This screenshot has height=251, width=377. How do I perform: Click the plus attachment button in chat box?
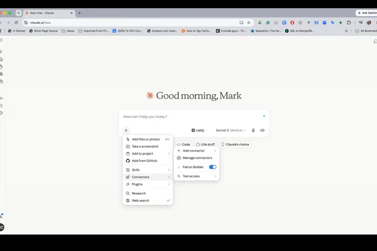pyautogui.click(x=126, y=131)
